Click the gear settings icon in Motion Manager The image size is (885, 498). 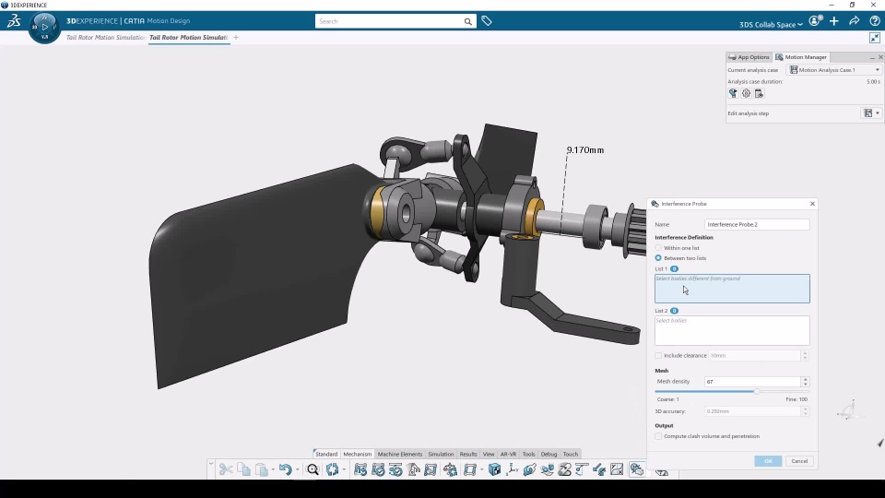tap(746, 93)
